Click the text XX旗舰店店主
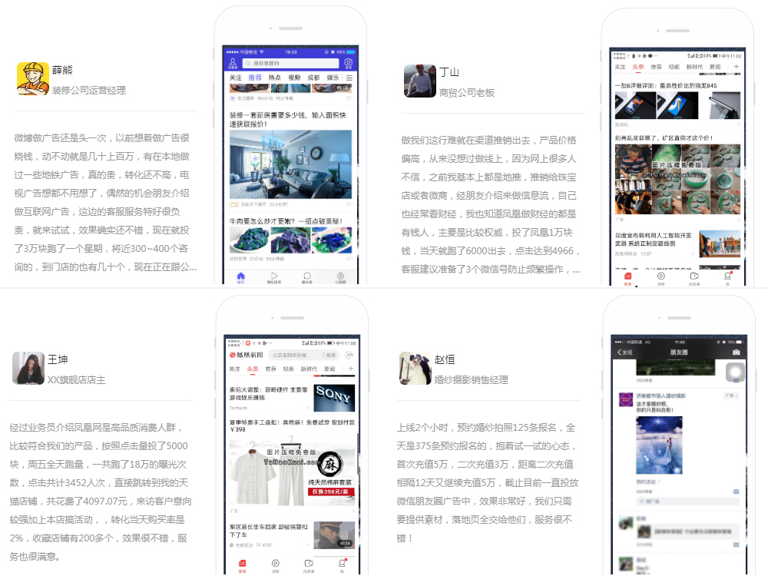Viewport: 768px width, 576px height. [76, 380]
